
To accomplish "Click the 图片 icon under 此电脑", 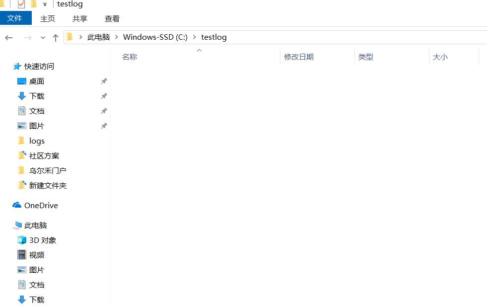I will (x=22, y=270).
